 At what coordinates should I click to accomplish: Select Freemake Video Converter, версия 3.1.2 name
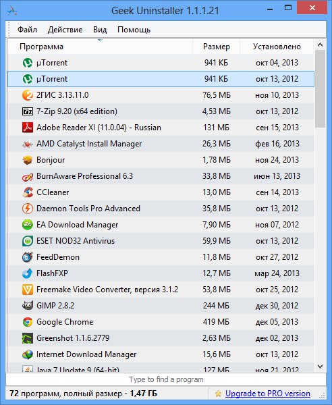pyautogui.click(x=107, y=290)
